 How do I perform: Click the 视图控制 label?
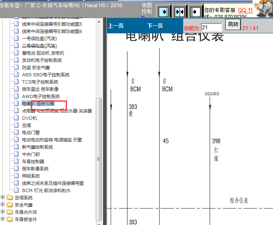click(147, 8)
